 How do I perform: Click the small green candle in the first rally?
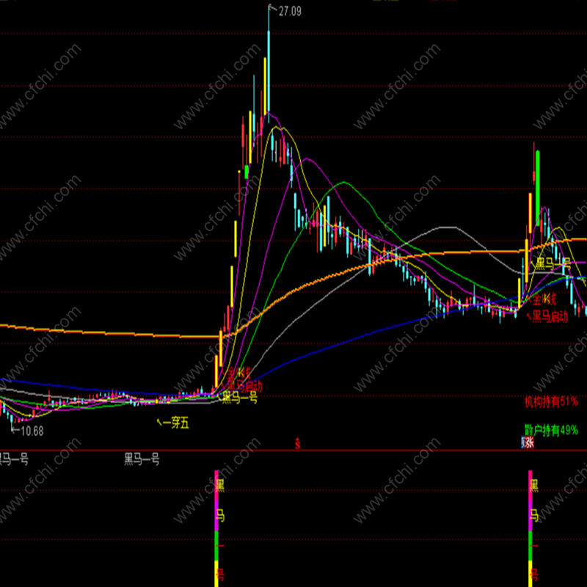pyautogui.click(x=247, y=172)
